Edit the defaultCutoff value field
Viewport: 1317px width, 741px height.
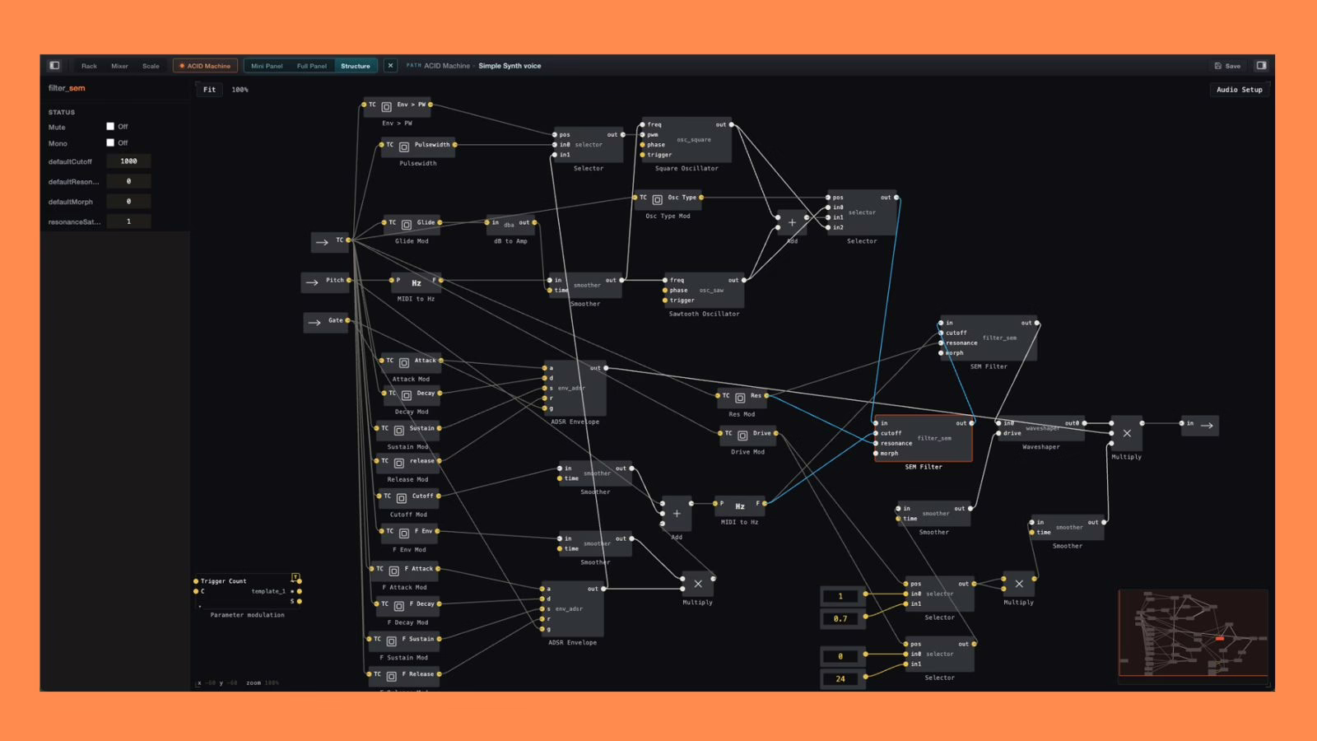point(128,161)
